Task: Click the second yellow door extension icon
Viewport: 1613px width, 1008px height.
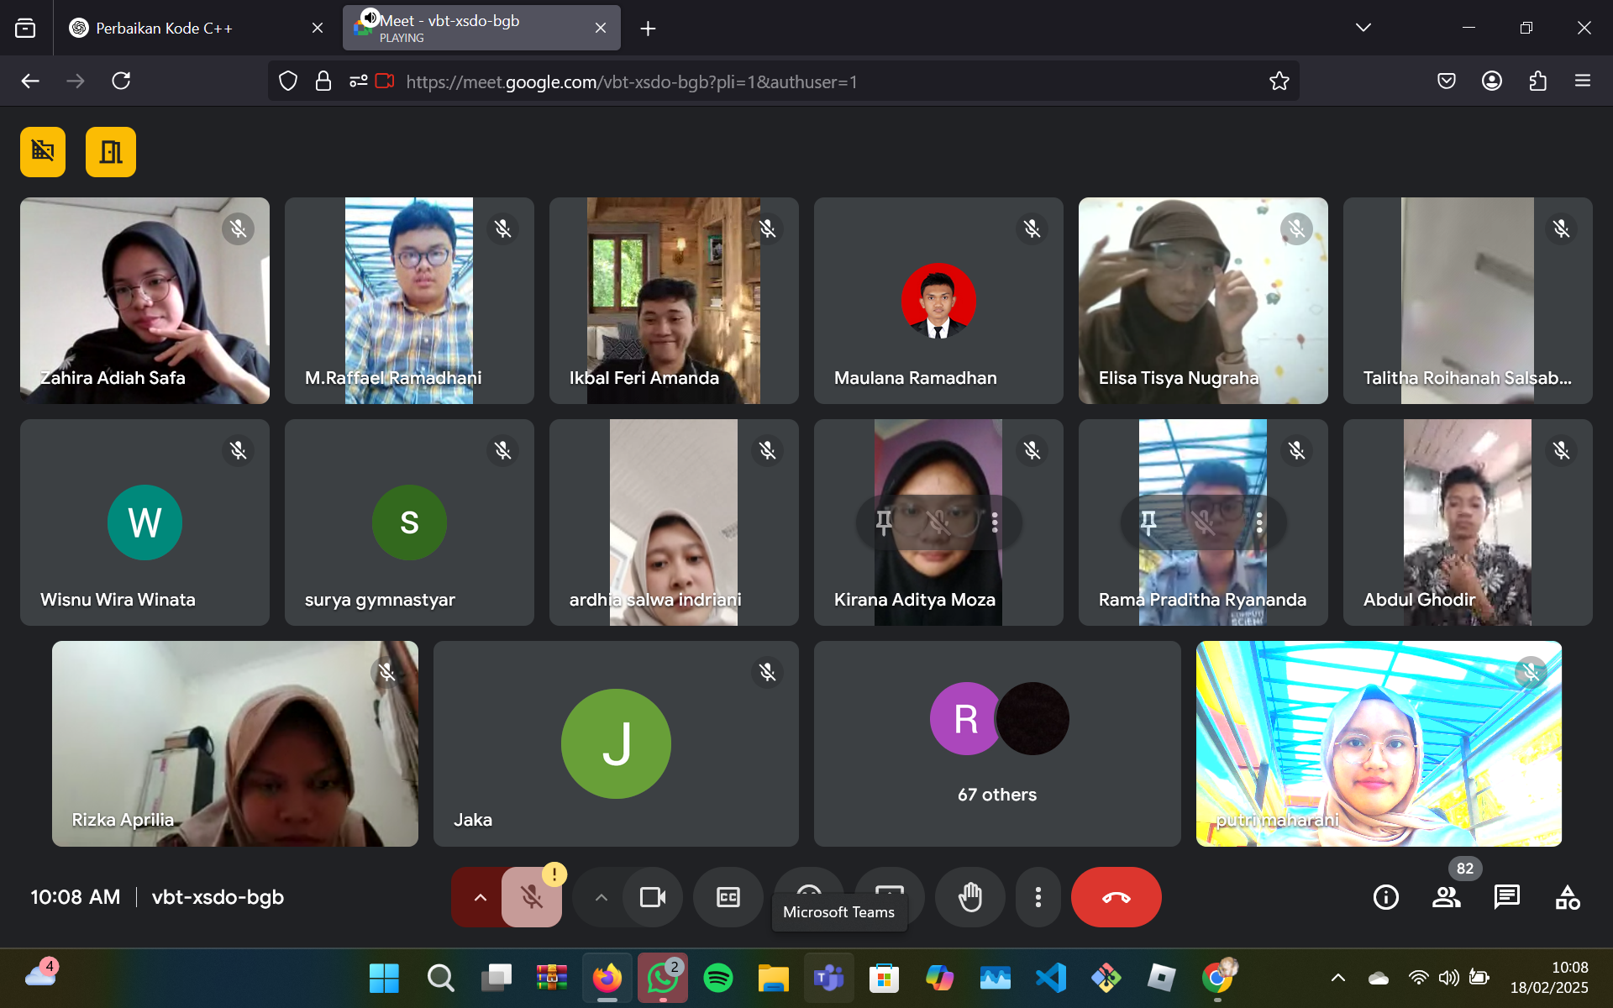Action: (x=111, y=152)
